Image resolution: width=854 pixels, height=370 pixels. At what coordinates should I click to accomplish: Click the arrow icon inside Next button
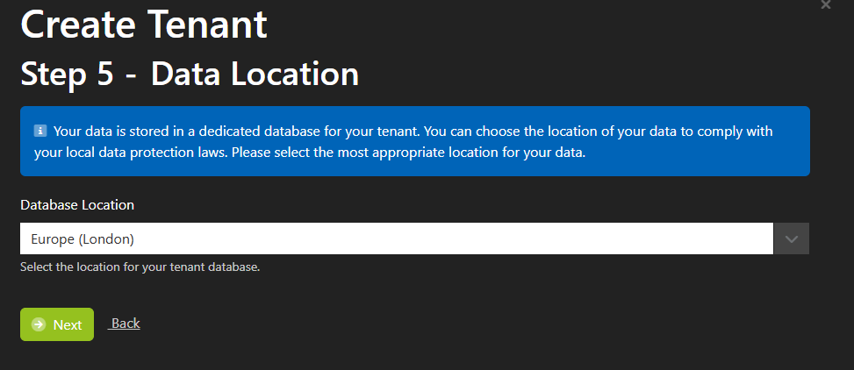click(x=39, y=324)
